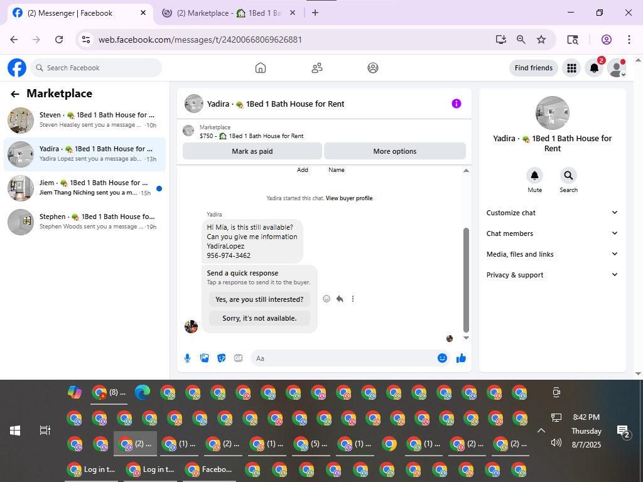The width and height of the screenshot is (643, 482).
Task: Open the Groups icon in top navigation
Action: pyautogui.click(x=373, y=68)
